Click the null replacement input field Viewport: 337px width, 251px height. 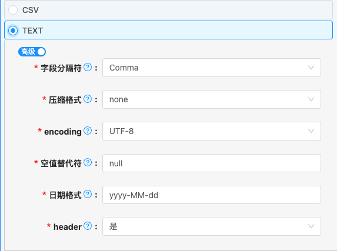[x=212, y=163]
